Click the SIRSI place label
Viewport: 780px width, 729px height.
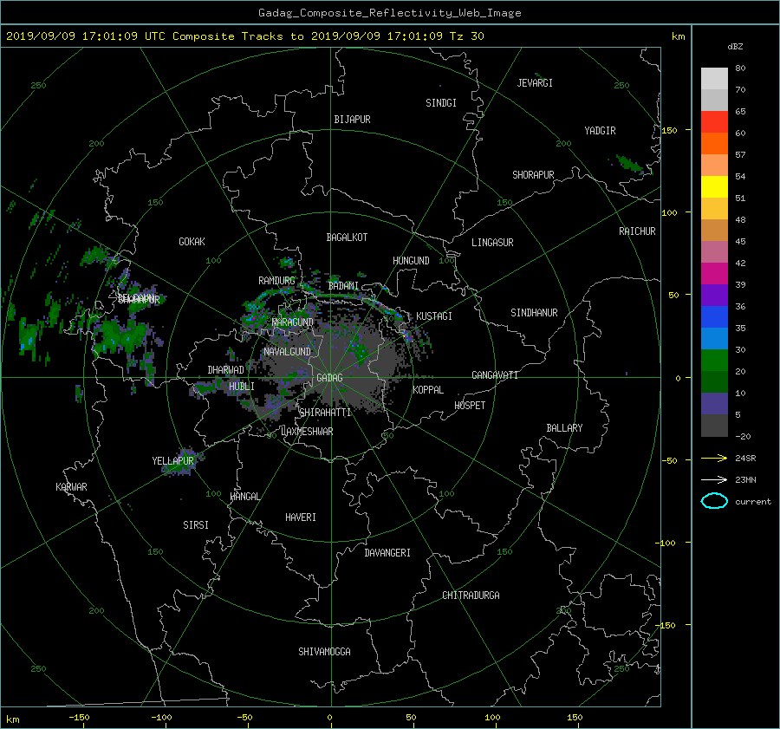point(196,525)
